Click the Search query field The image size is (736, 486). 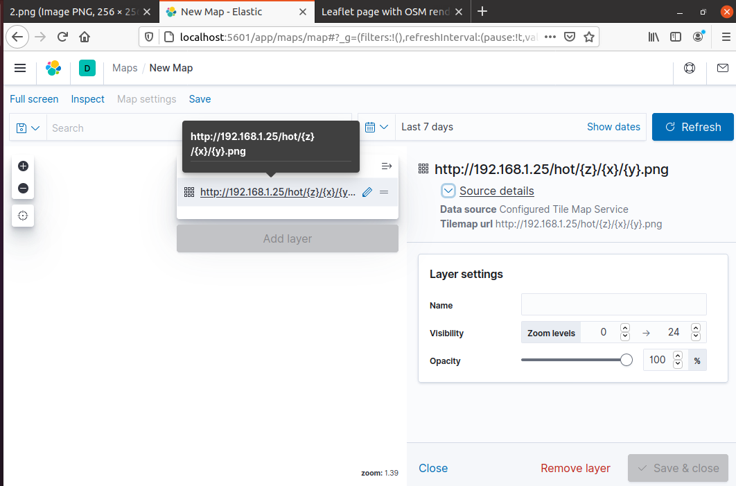click(199, 128)
